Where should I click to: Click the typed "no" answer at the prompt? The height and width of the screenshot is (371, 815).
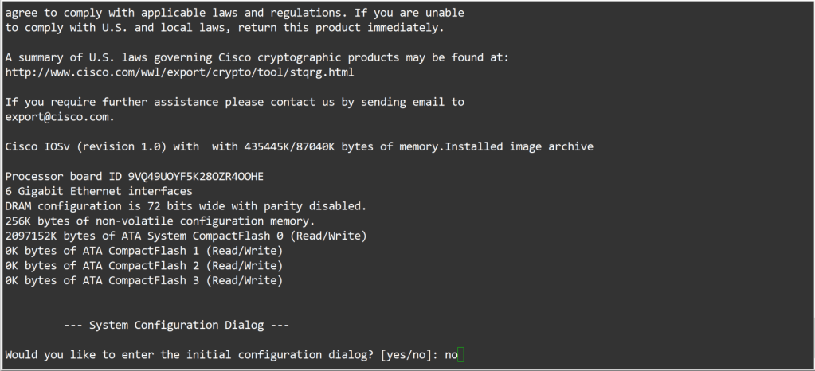tap(451, 355)
